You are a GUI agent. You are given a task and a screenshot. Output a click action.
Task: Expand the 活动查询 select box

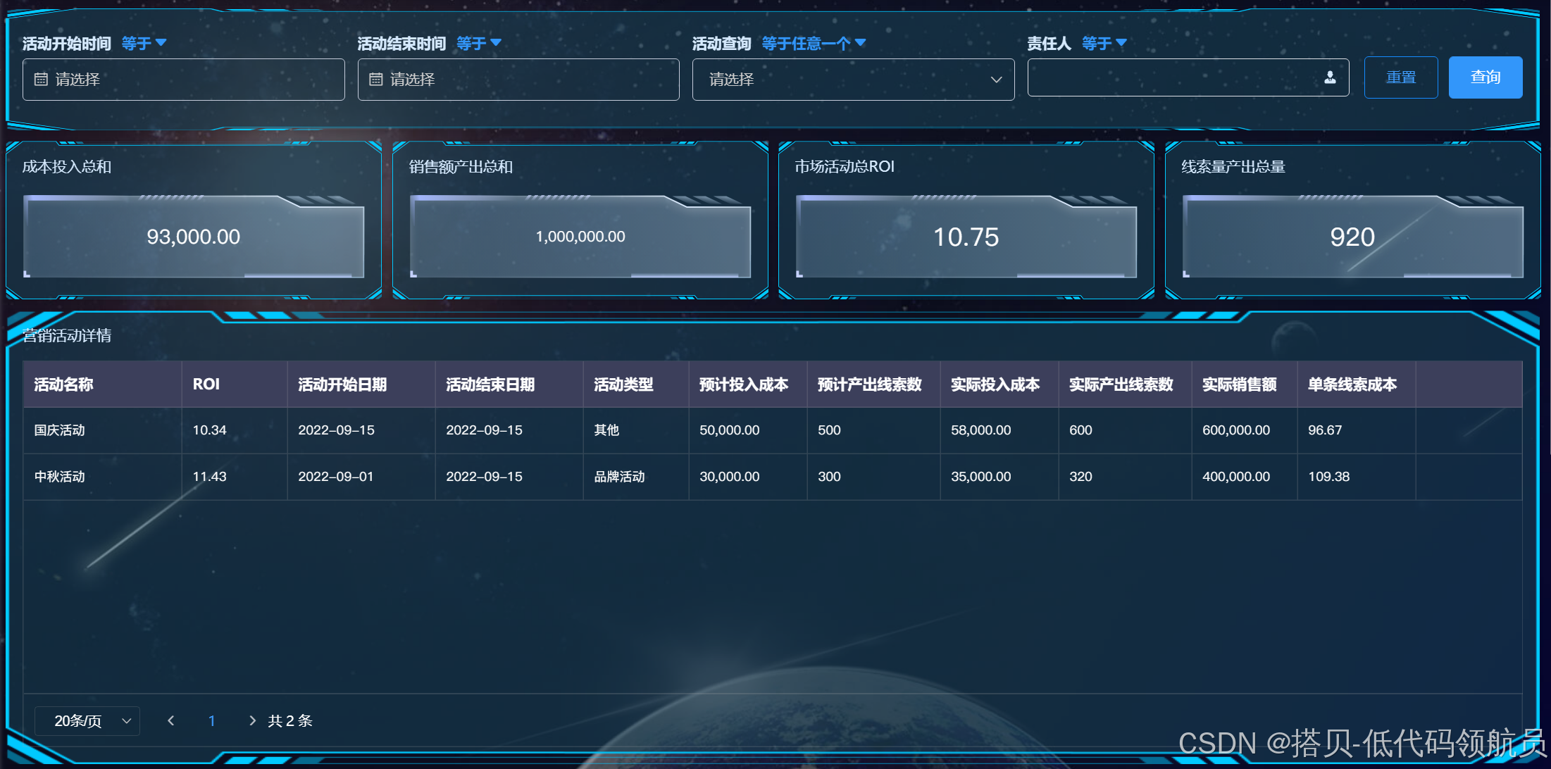click(852, 80)
